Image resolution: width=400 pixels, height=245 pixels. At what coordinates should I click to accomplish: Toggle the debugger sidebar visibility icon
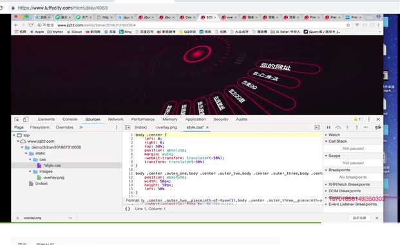click(x=317, y=127)
